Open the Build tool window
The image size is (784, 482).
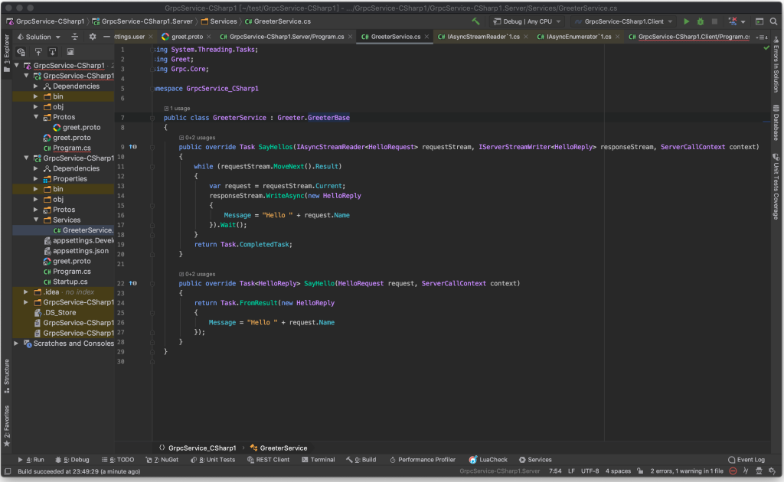pos(361,460)
